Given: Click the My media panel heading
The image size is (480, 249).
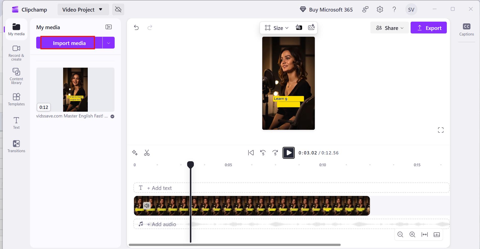Looking at the screenshot, I should point(48,27).
